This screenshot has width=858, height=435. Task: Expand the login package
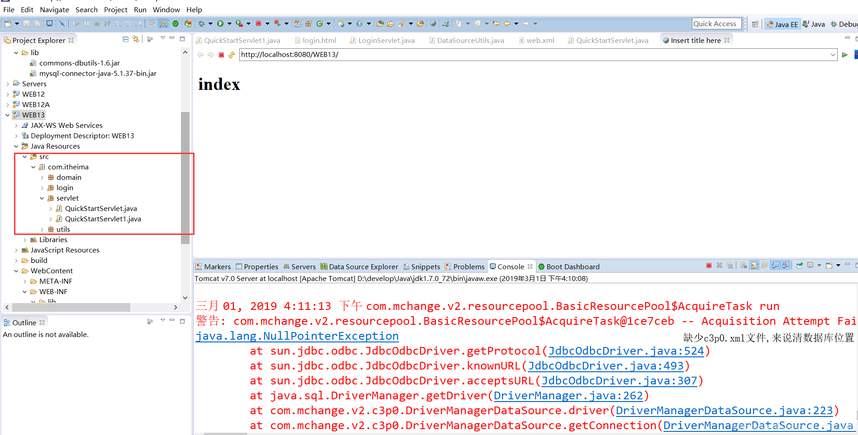tap(42, 188)
